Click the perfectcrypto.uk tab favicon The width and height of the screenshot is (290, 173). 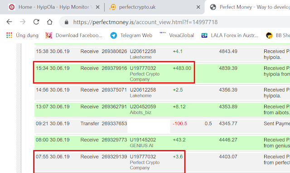[112, 7]
